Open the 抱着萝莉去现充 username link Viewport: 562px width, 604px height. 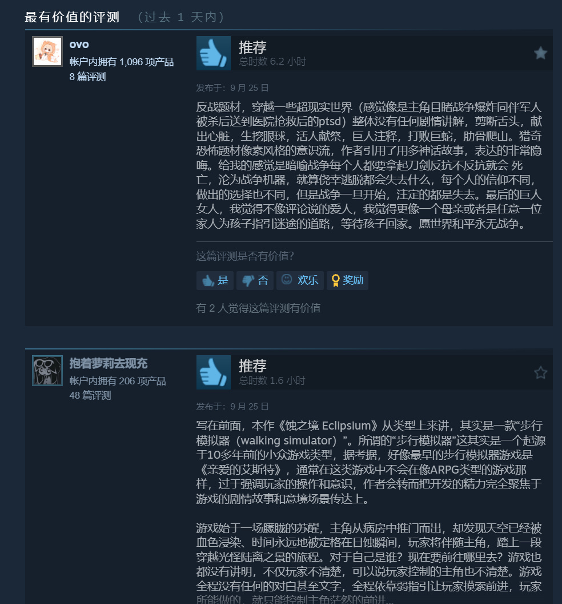coord(109,363)
